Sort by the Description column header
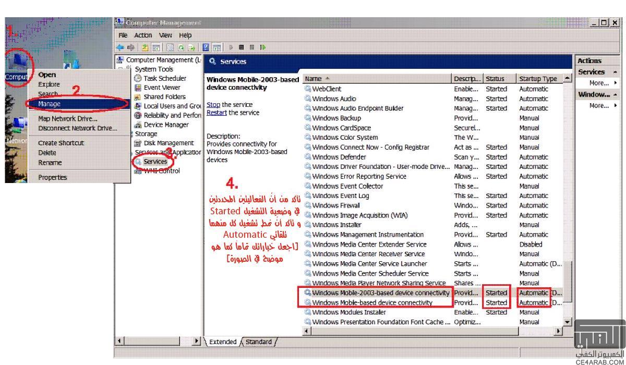 (468, 79)
